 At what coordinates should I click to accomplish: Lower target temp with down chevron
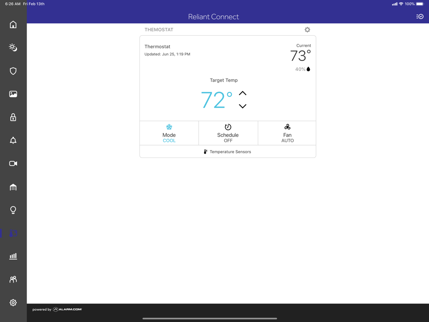(x=243, y=106)
